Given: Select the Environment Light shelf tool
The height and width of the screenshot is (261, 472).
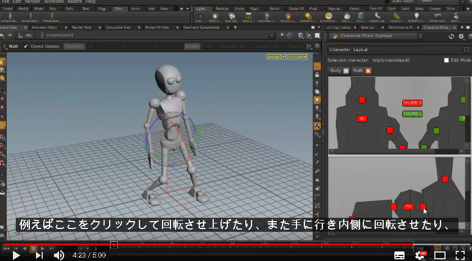Looking at the screenshot, I should click(329, 18).
